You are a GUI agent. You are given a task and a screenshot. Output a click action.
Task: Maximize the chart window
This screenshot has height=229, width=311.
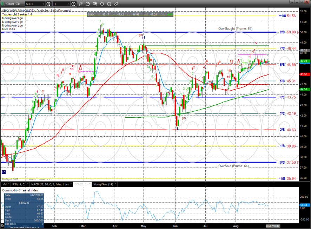point(302,2)
